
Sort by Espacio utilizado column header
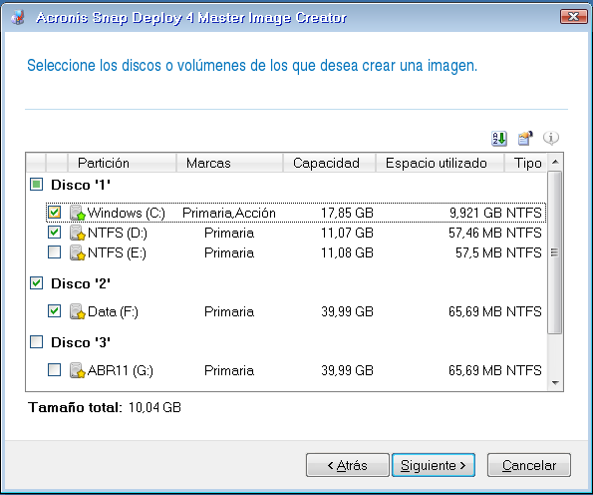coord(440,163)
